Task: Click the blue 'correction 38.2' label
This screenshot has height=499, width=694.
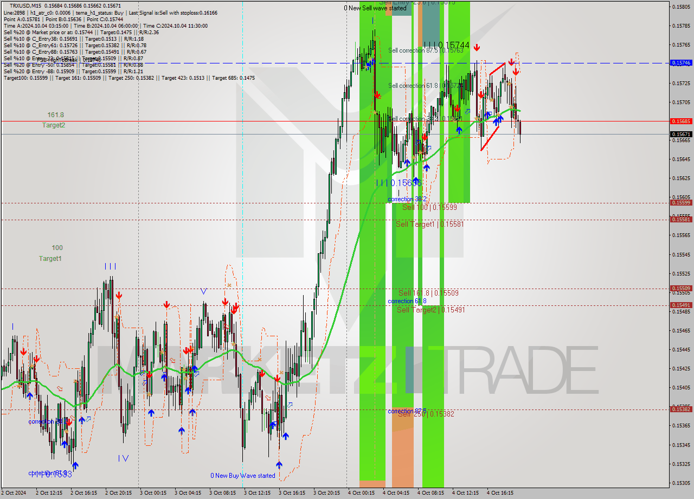Action: [x=407, y=200]
